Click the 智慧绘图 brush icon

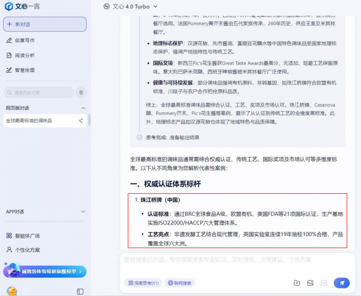pyautogui.click(x=9, y=70)
